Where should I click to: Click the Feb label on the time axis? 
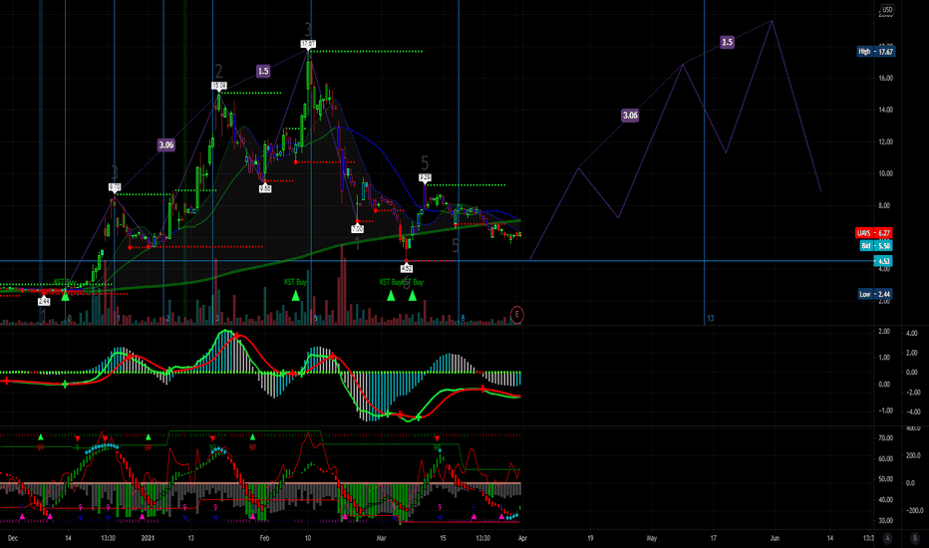coord(264,538)
